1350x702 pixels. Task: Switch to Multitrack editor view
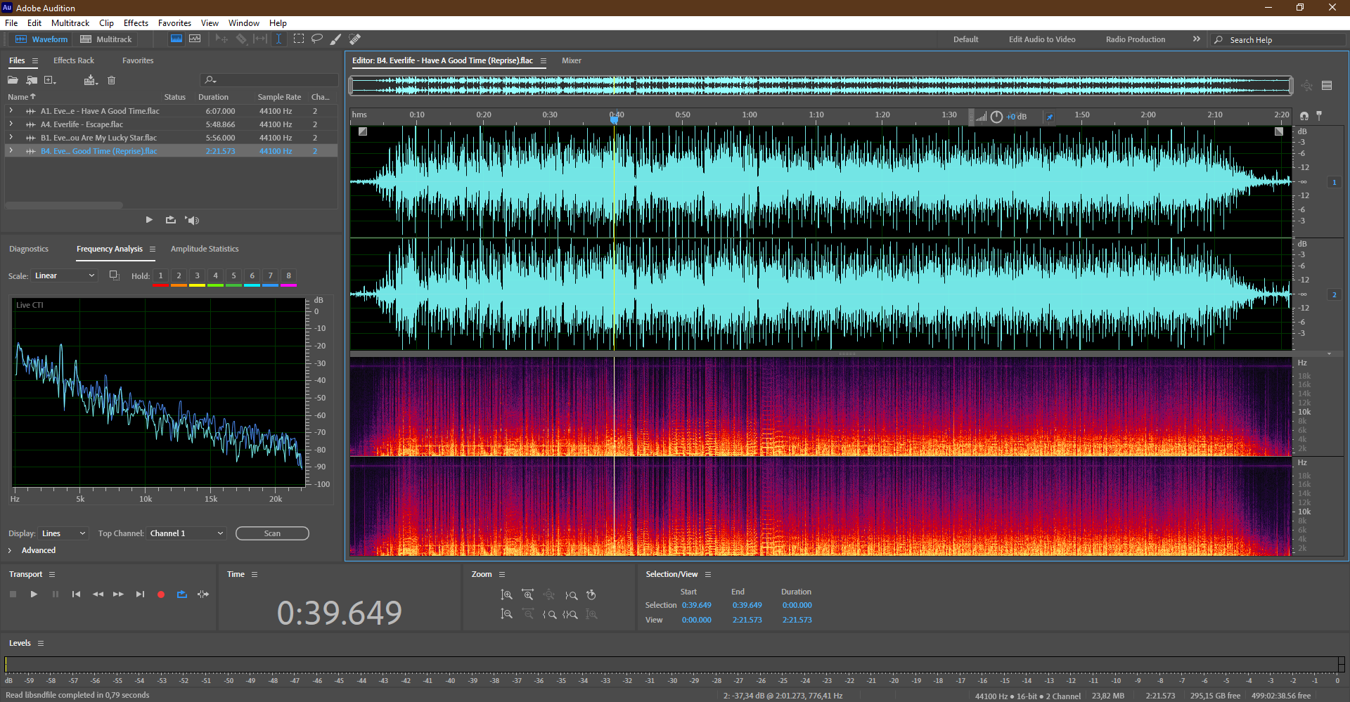106,39
